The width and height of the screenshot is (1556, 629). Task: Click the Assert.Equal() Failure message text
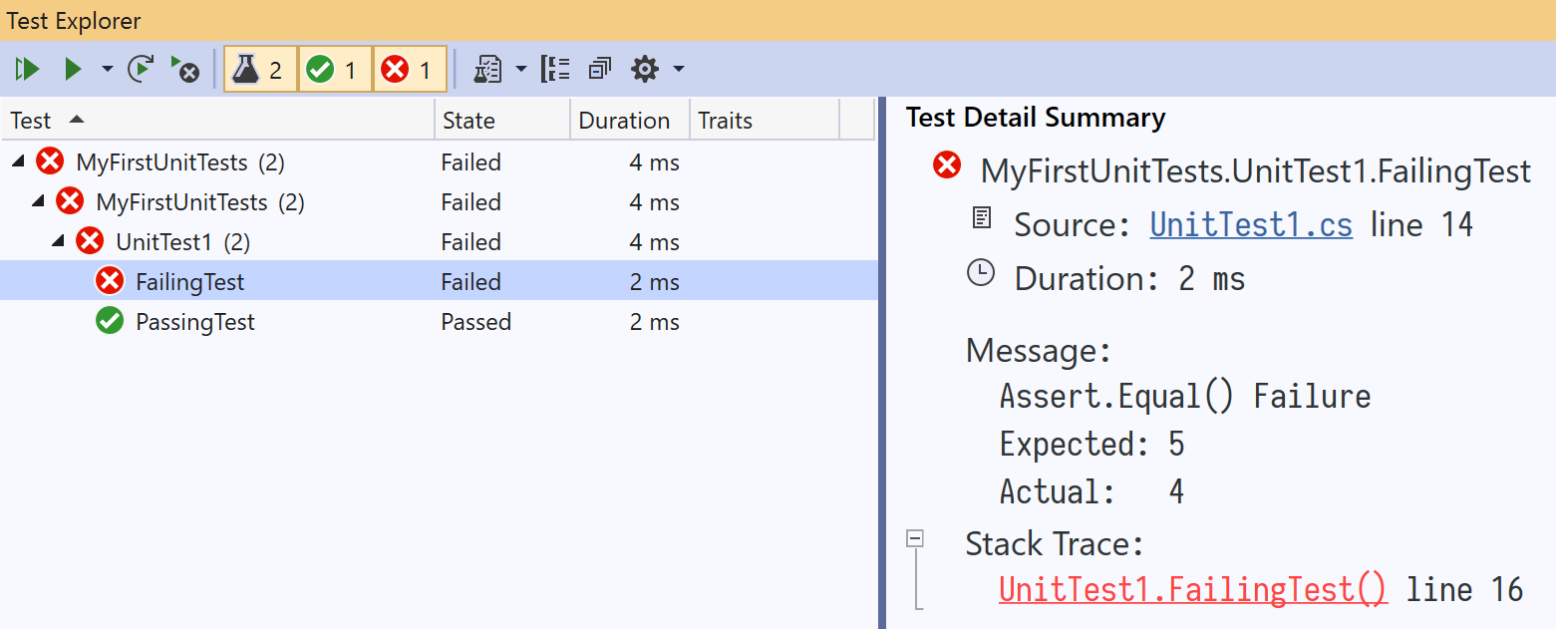(1185, 397)
